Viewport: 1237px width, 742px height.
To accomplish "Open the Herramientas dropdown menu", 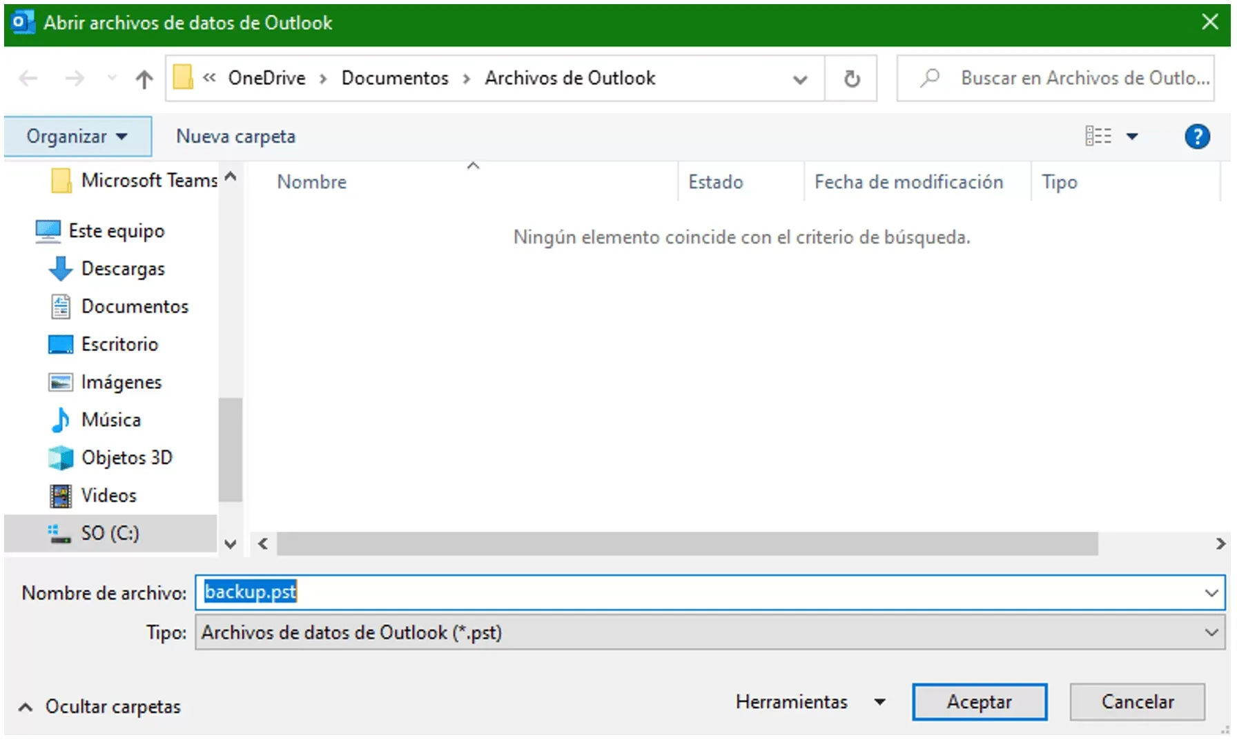I will coord(810,702).
